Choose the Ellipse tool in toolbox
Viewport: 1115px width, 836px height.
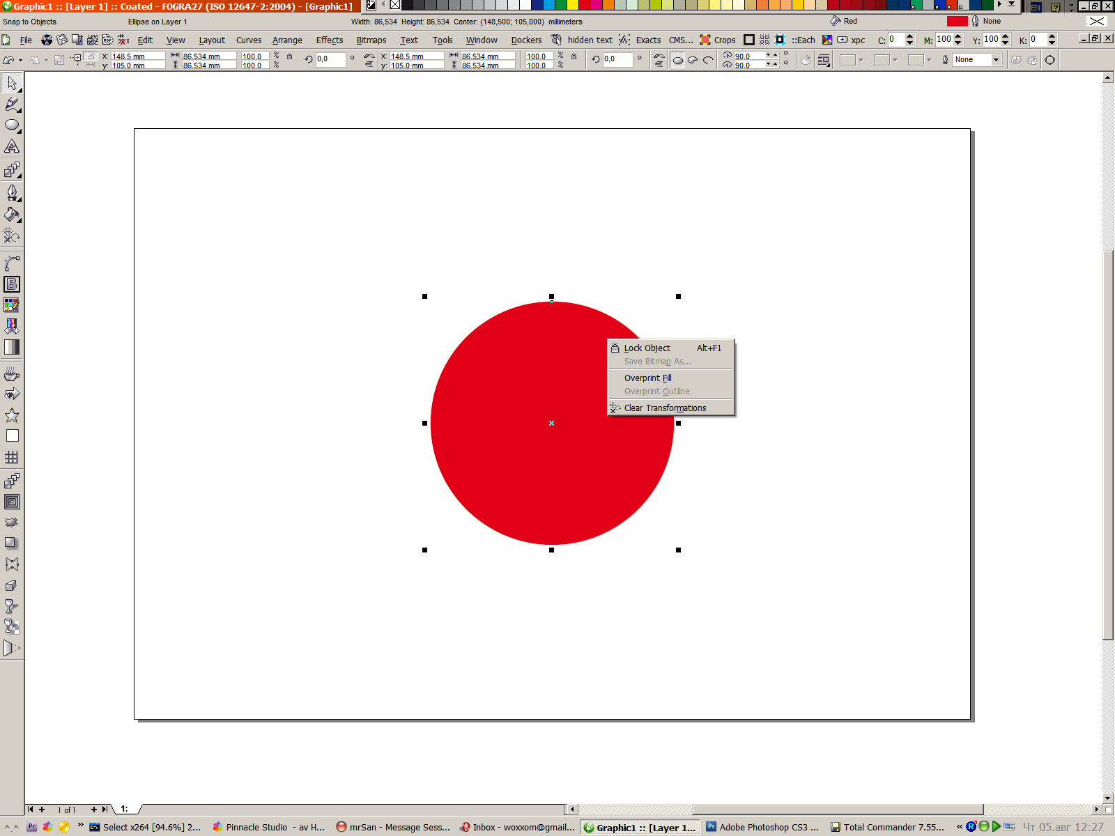(x=12, y=125)
